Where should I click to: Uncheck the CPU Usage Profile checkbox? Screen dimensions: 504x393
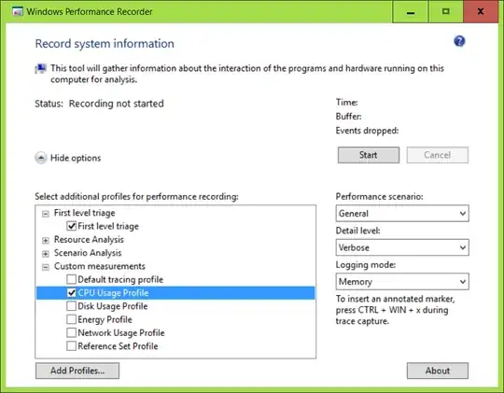71,293
